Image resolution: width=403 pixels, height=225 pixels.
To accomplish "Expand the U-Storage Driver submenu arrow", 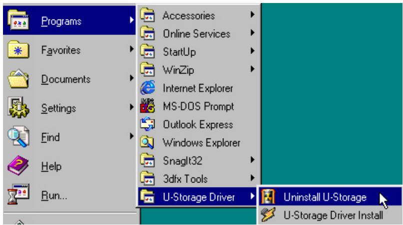I will click(x=252, y=196).
